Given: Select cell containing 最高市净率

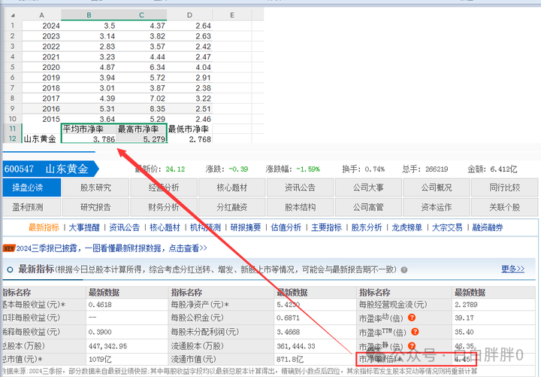Looking at the screenshot, I should (x=142, y=129).
